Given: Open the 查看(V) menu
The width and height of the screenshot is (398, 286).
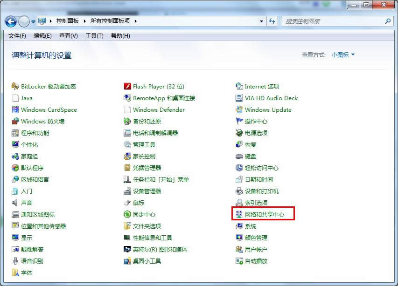Looking at the screenshot, I should point(68,36).
